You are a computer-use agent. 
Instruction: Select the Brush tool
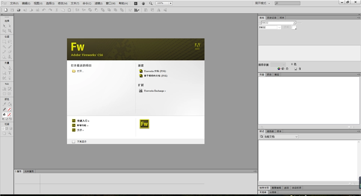pyautogui.click(x=10, y=47)
